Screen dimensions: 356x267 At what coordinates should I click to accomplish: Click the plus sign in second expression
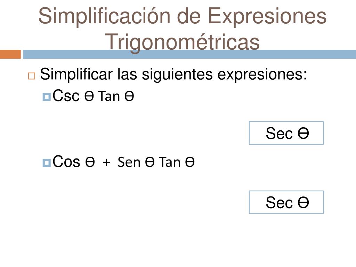point(106,163)
